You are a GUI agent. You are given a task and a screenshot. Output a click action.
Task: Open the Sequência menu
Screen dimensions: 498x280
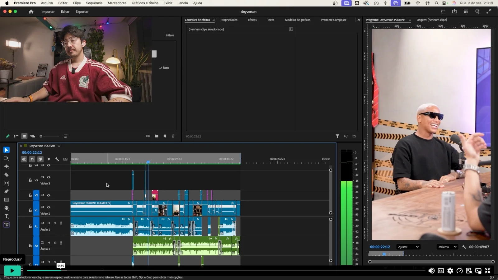tap(94, 3)
